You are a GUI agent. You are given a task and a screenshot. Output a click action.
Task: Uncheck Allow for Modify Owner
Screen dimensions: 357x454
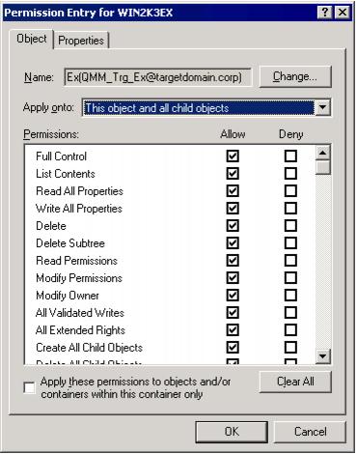click(x=233, y=296)
